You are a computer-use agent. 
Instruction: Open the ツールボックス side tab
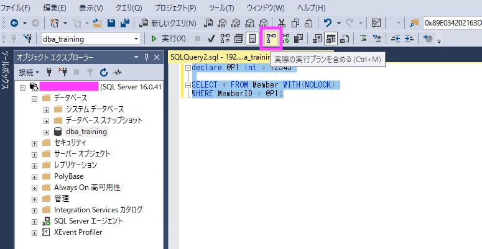tap(5, 71)
